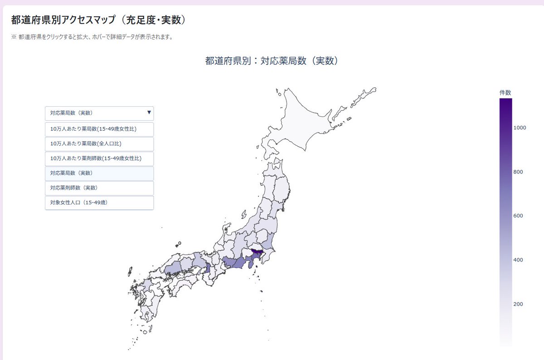Click the 600 tick label on colorbar
Viewport: 544px width, 360px height.
pyautogui.click(x=518, y=216)
